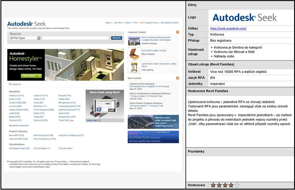Image resolution: width=295 pixels, height=190 pixels.
Task: Click the Revit Architecture Market banner
Action: tap(153, 137)
